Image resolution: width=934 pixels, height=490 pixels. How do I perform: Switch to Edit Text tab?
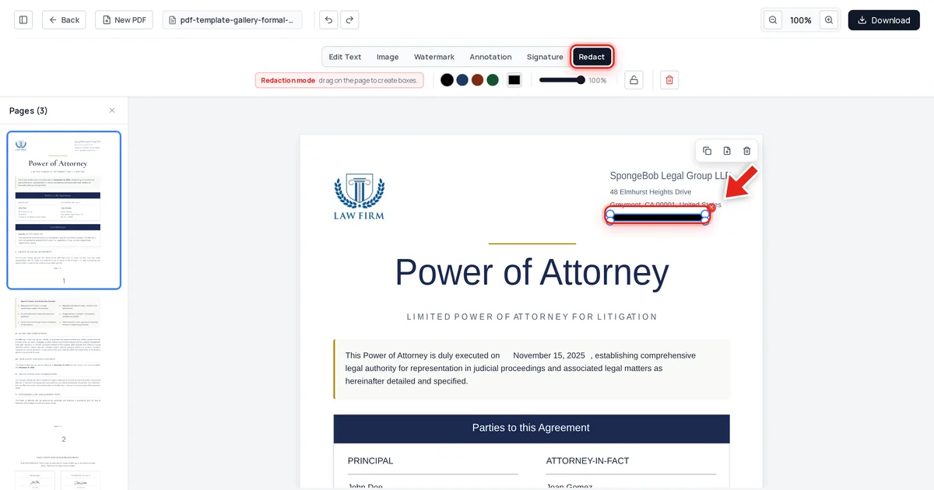pos(345,57)
